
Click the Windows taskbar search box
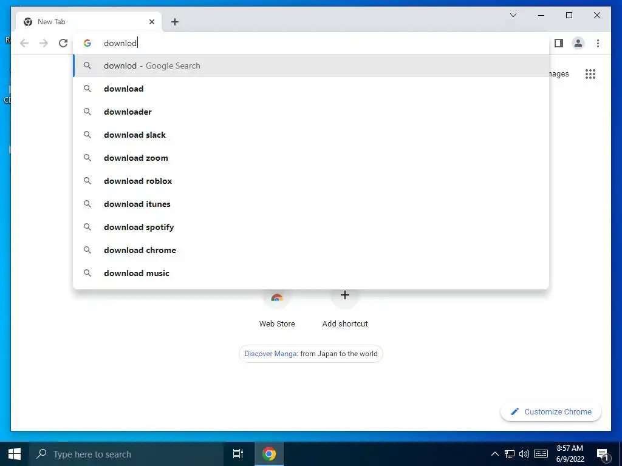tap(126, 454)
